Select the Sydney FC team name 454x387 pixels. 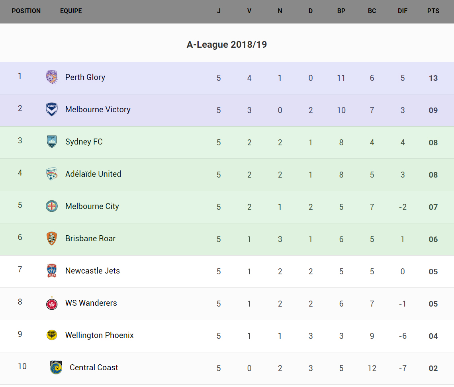84,142
